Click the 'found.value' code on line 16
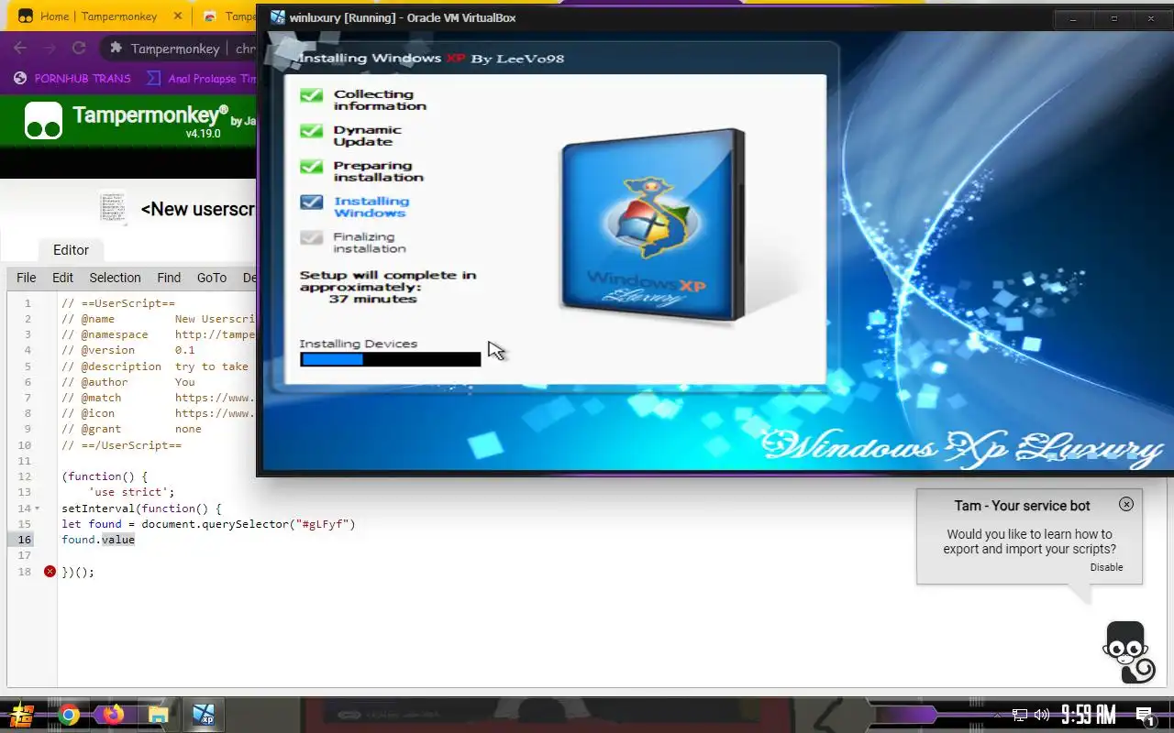This screenshot has width=1174, height=733. tap(98, 540)
